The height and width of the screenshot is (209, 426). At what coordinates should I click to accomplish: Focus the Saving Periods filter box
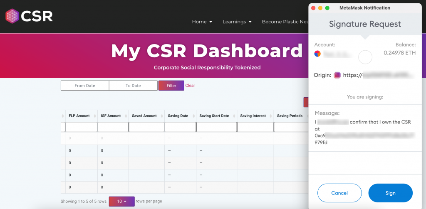pyautogui.click(x=291, y=127)
